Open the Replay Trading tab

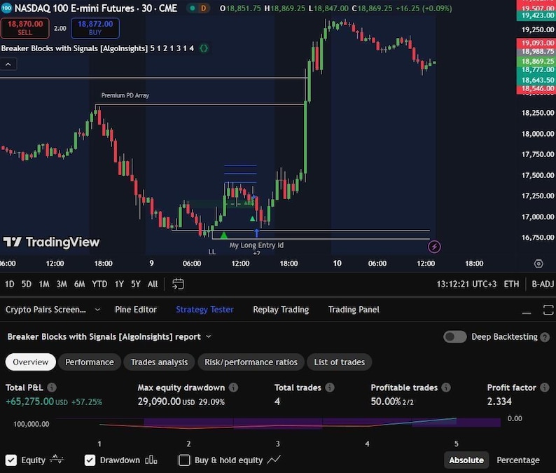(281, 310)
